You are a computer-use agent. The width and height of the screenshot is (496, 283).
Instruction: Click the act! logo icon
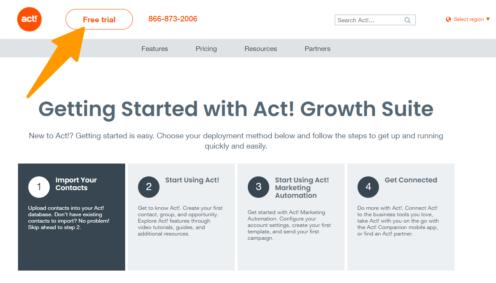pos(29,19)
